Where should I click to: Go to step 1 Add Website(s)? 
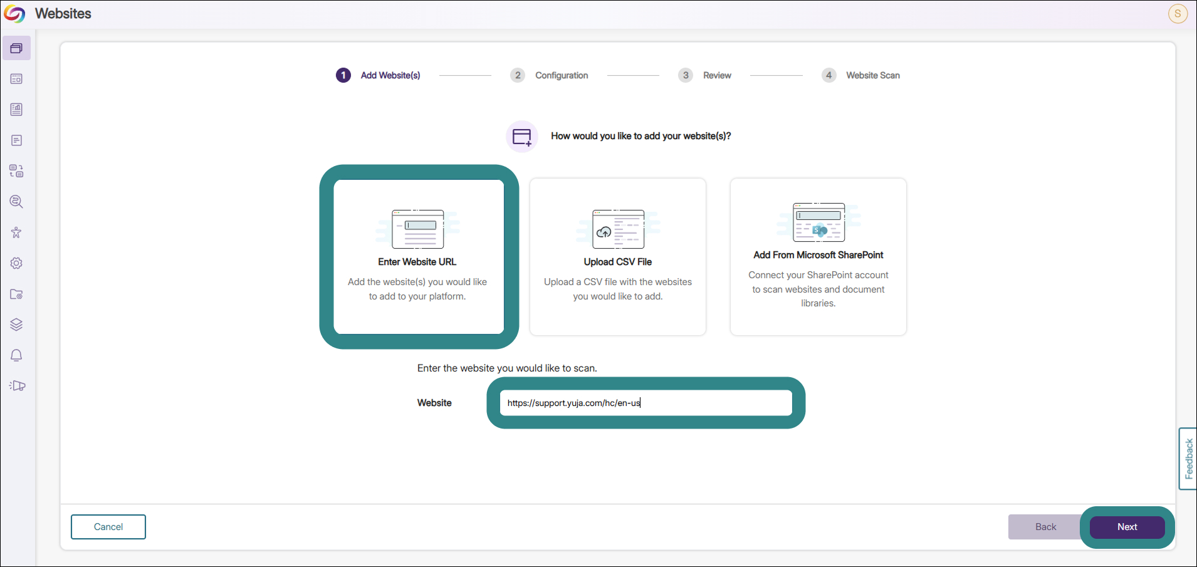click(x=379, y=75)
